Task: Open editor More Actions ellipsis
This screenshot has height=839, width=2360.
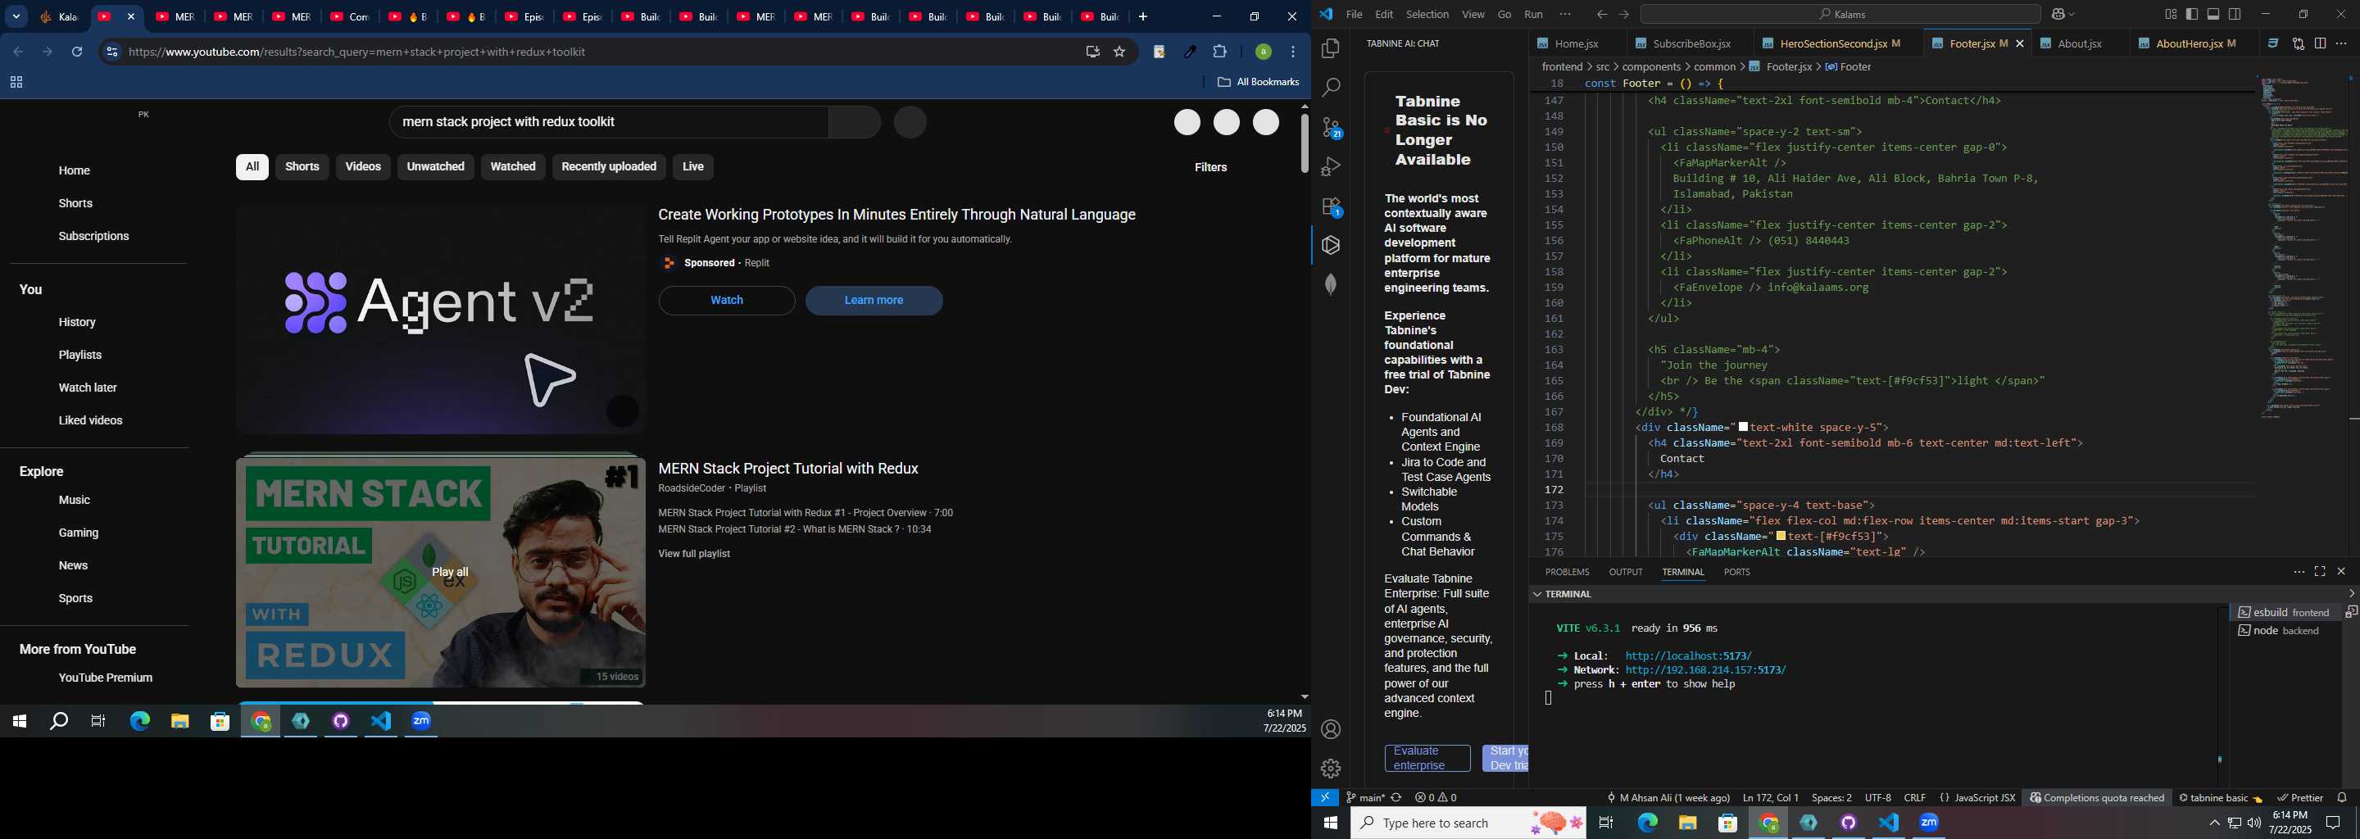Action: point(2342,43)
